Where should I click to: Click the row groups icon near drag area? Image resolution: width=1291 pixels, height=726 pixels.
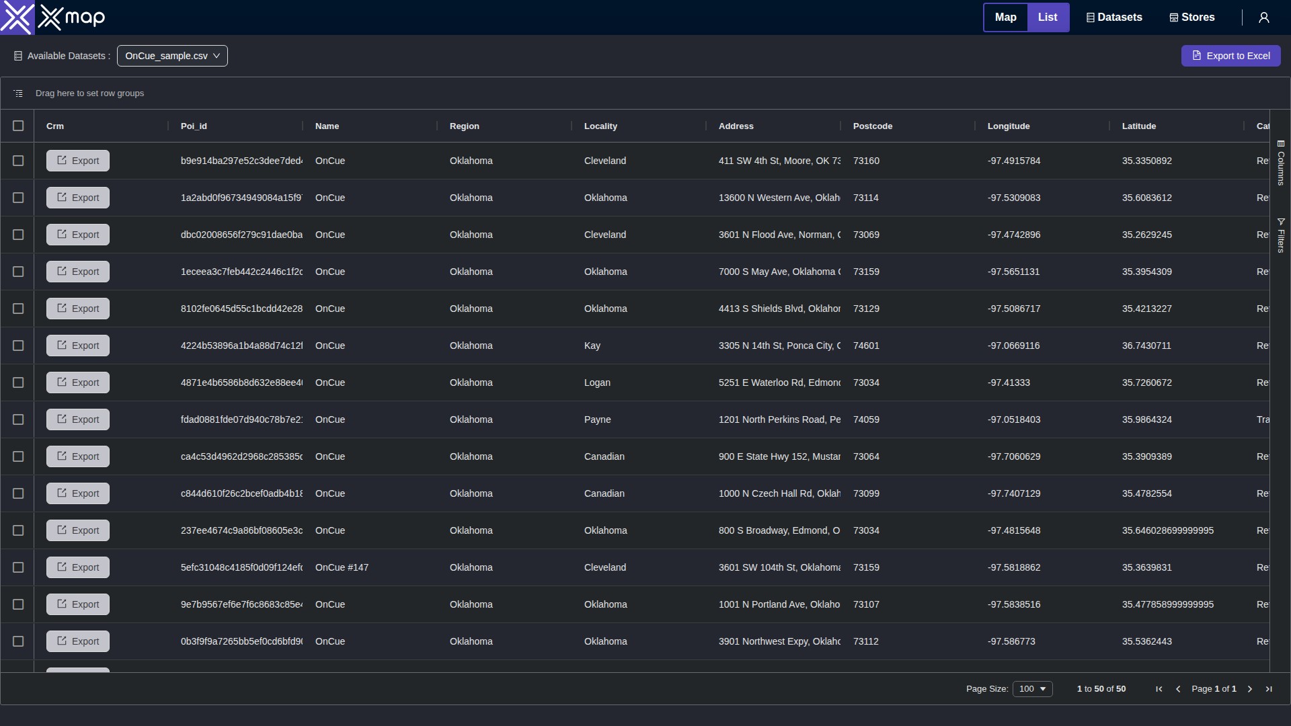pos(18,93)
